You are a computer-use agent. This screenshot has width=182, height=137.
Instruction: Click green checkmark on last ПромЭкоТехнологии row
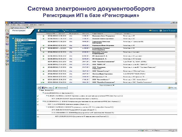(x=41, y=82)
